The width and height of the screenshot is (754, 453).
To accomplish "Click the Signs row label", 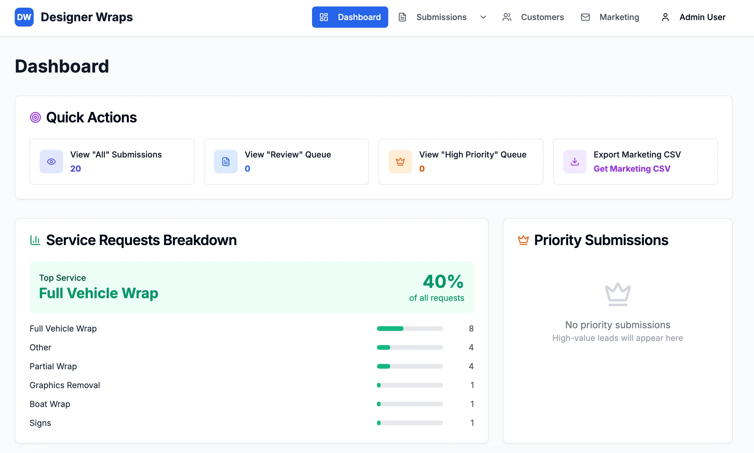I will [x=40, y=423].
